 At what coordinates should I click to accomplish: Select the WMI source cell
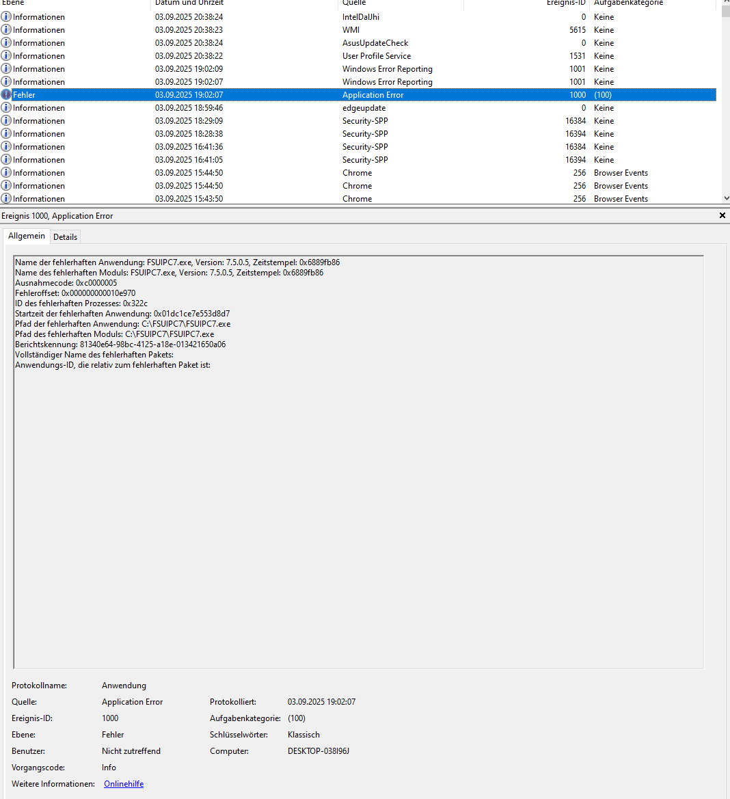351,29
